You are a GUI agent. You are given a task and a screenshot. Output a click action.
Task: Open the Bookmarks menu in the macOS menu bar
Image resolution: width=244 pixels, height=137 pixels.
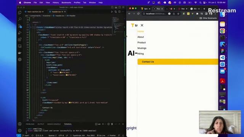66,3
